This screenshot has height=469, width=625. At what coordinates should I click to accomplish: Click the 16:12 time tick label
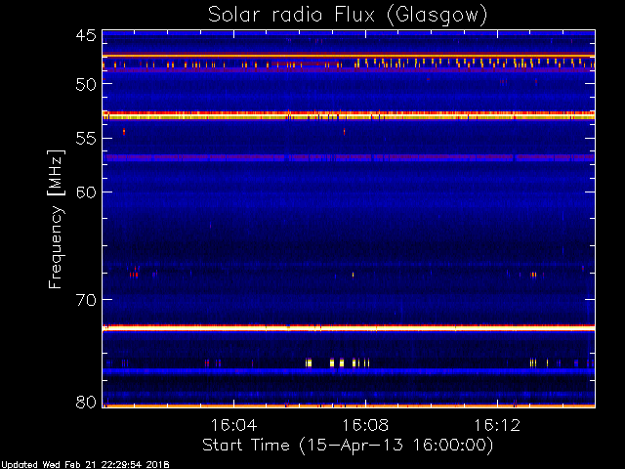point(497,425)
